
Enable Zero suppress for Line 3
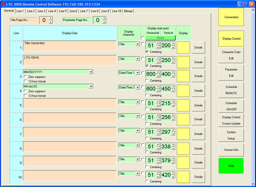(26, 77)
